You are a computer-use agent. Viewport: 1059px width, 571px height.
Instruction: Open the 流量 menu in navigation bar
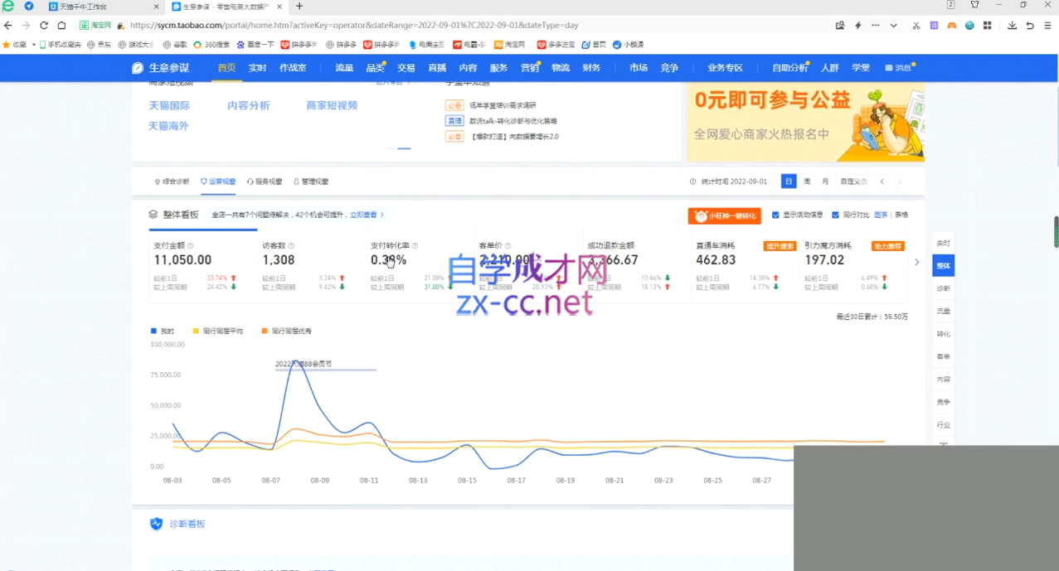tap(344, 68)
